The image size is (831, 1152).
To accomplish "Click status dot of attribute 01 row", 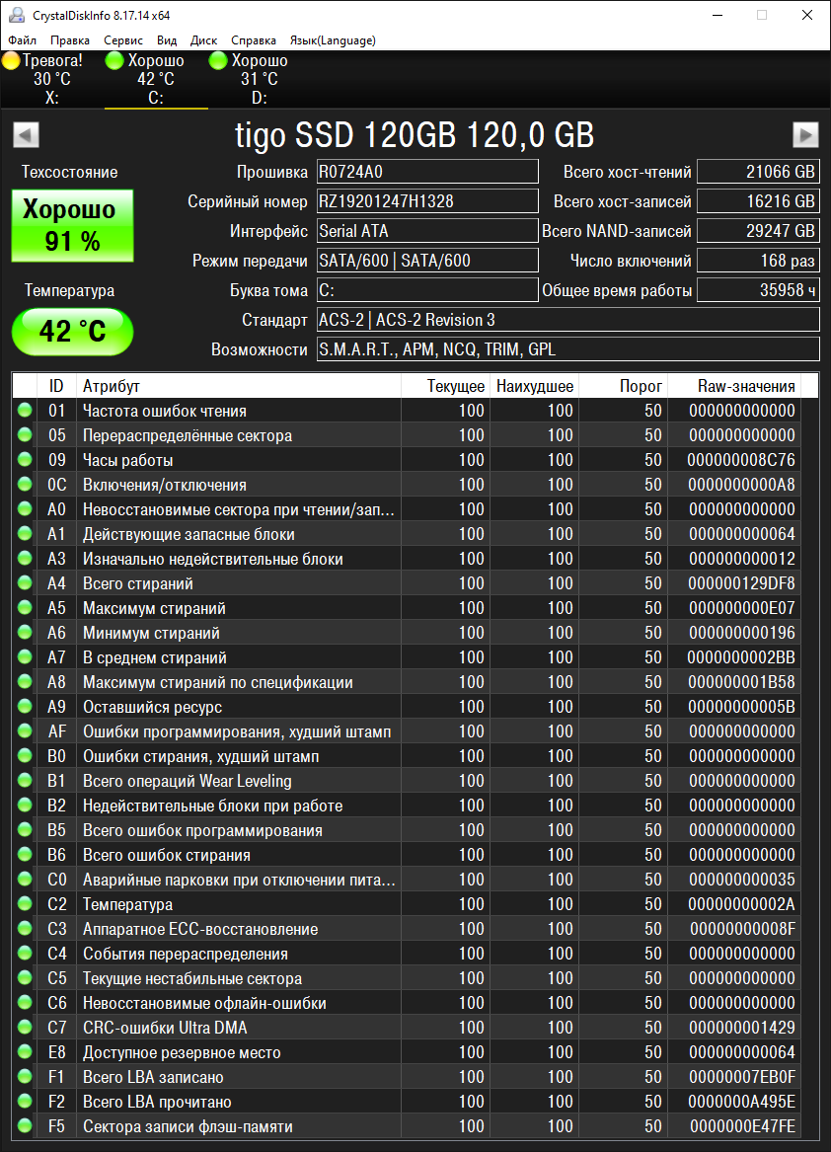I will tap(25, 410).
